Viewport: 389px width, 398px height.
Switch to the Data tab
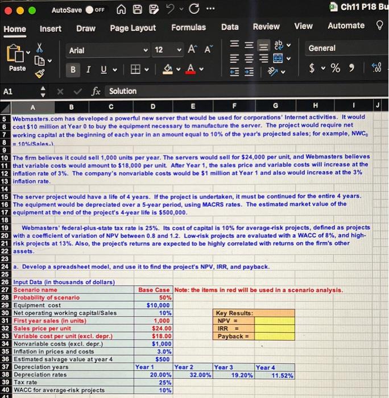click(230, 27)
